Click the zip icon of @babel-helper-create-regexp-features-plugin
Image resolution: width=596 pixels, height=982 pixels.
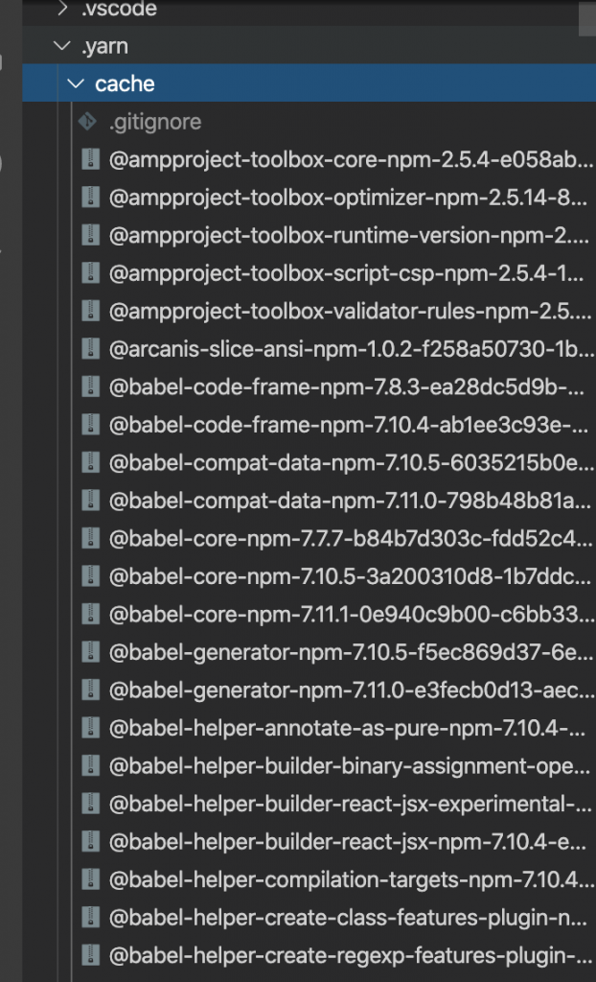click(x=91, y=956)
